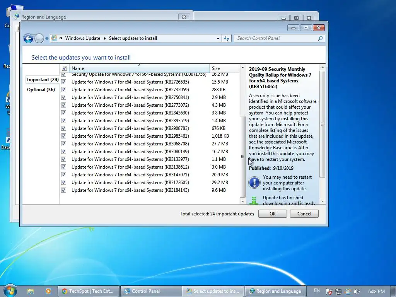Click Windows Update in the breadcrumb

(83, 38)
